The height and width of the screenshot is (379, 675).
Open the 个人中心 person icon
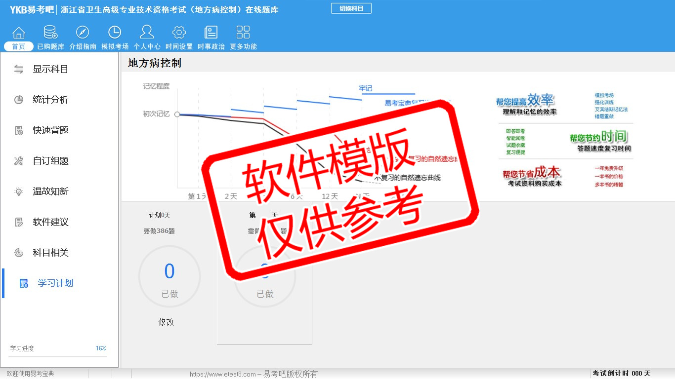(147, 33)
